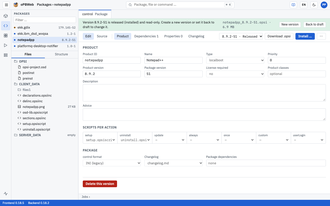Image resolution: width=330 pixels, height=206 pixels.
Task: Open the grid blocks sidebar icon
Action: [6, 36]
